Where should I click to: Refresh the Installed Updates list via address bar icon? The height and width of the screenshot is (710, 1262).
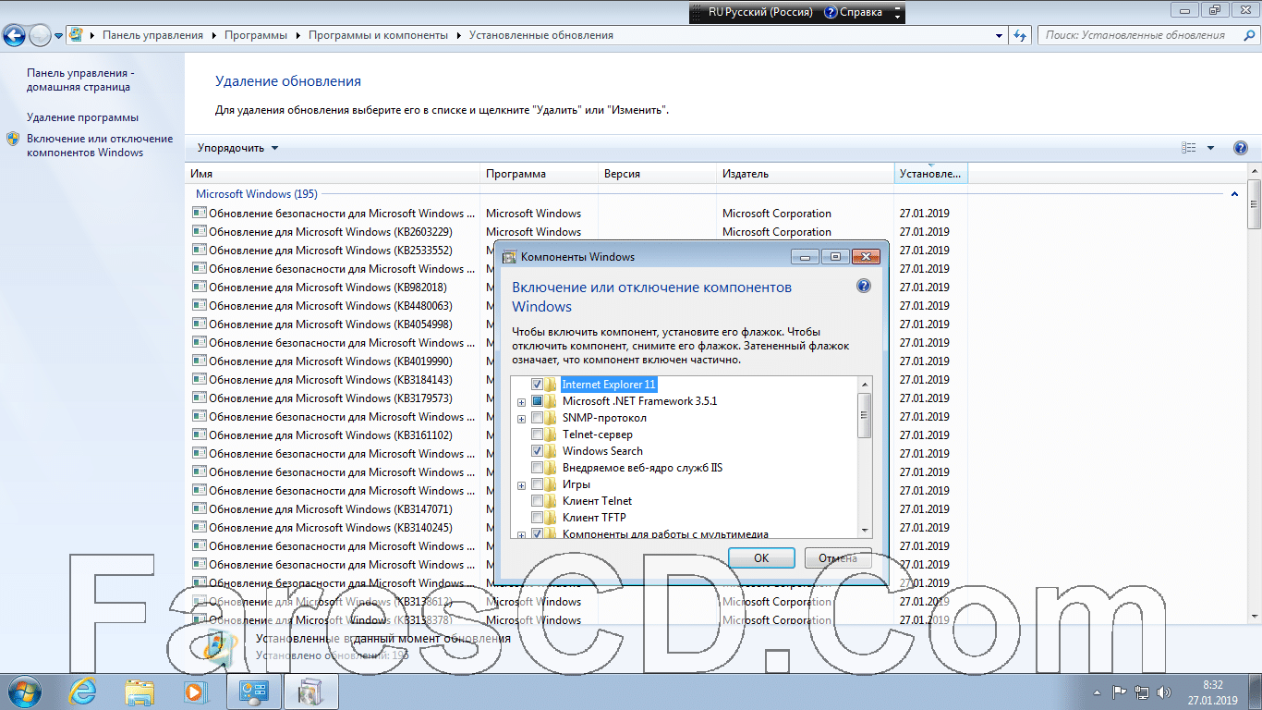coord(1020,35)
